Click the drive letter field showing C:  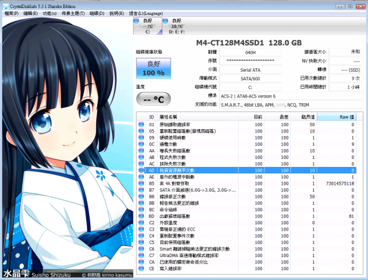tap(250, 87)
